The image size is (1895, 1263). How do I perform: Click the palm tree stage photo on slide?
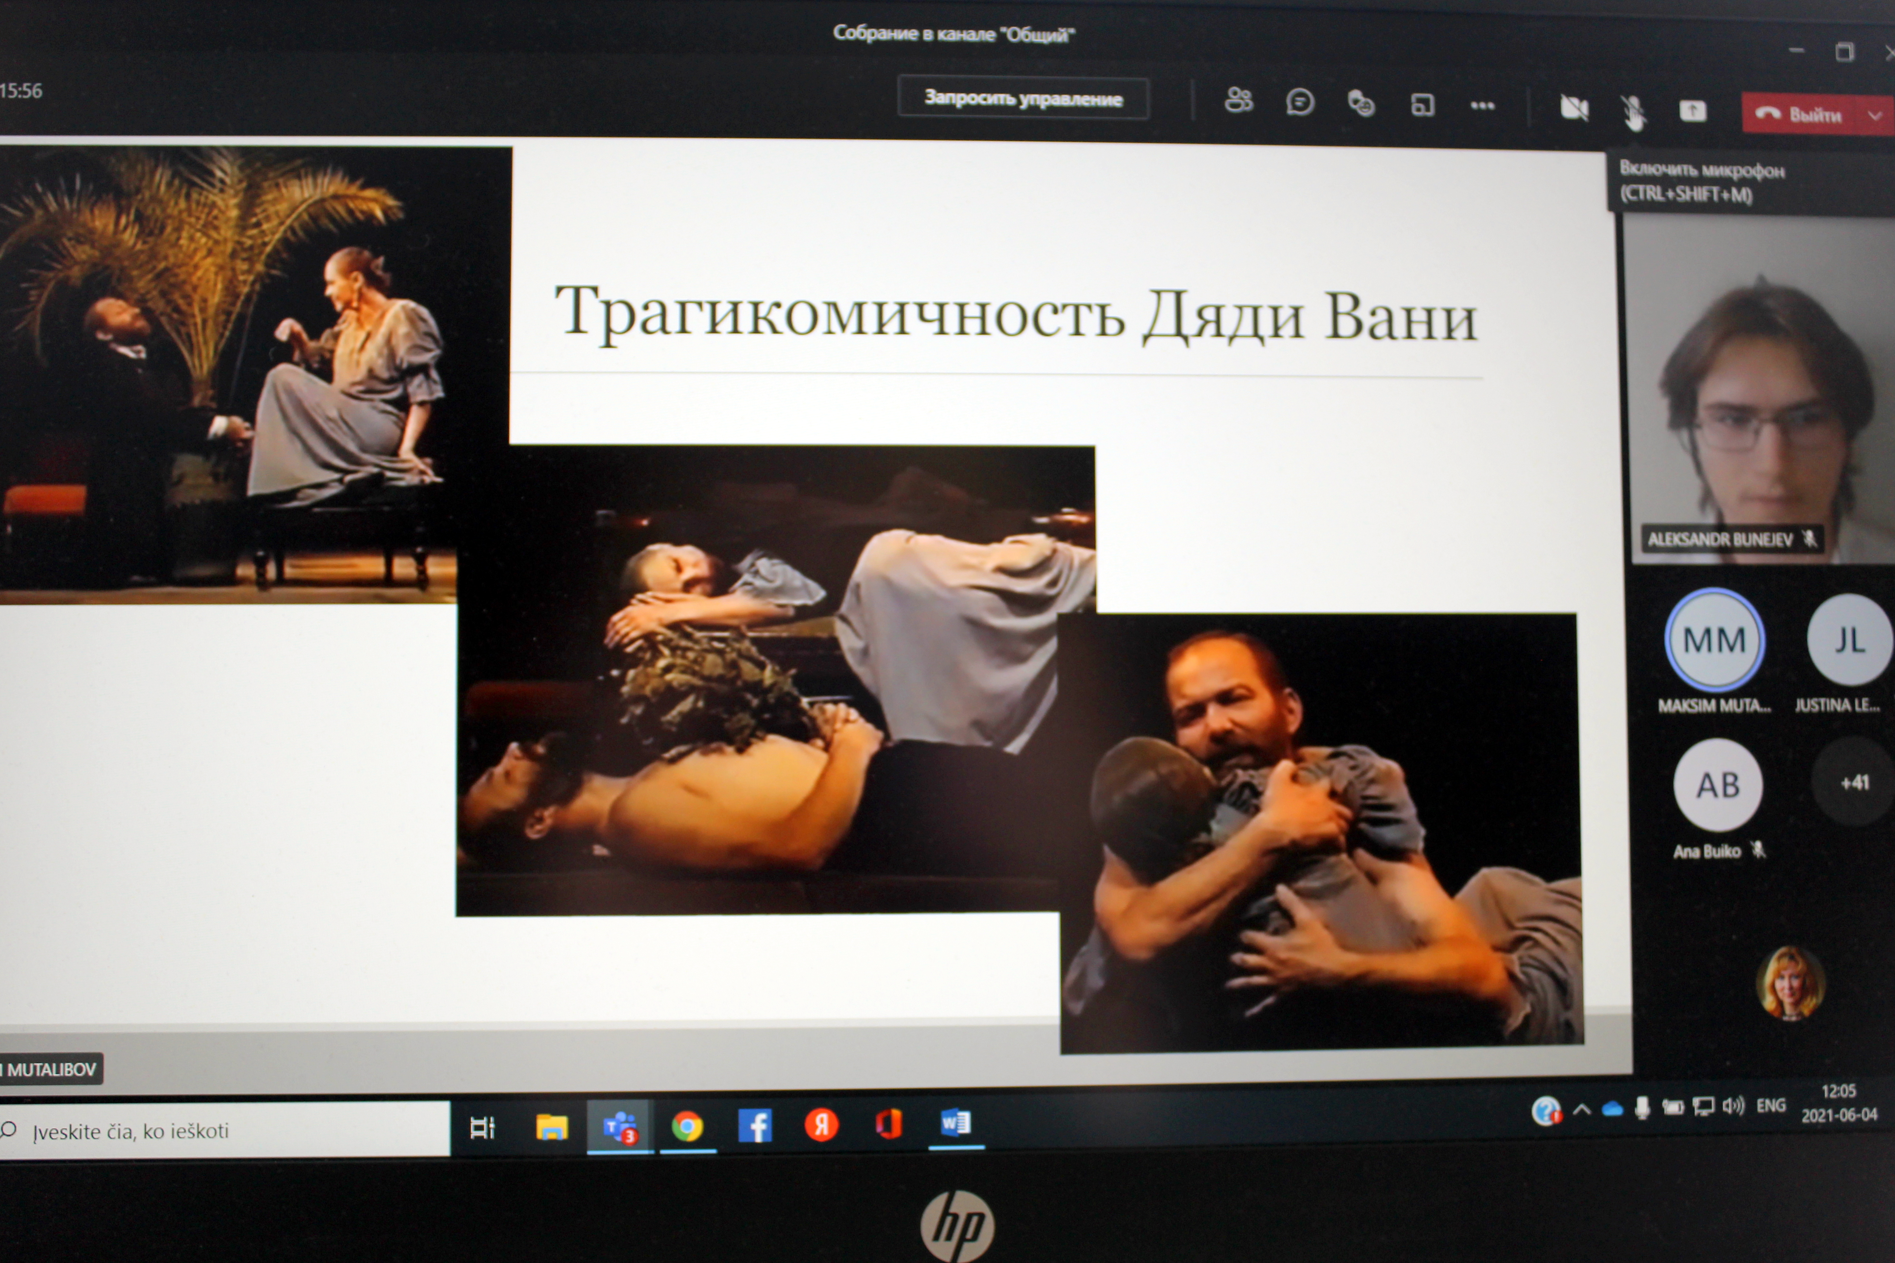click(x=242, y=375)
